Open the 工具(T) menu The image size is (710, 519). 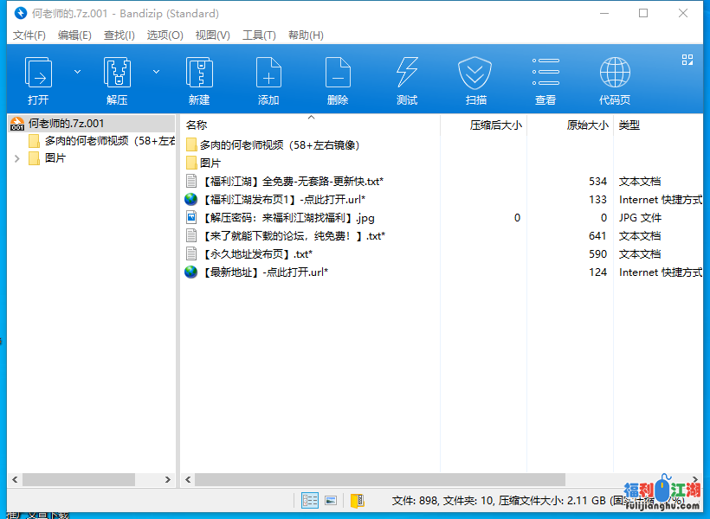pyautogui.click(x=259, y=35)
